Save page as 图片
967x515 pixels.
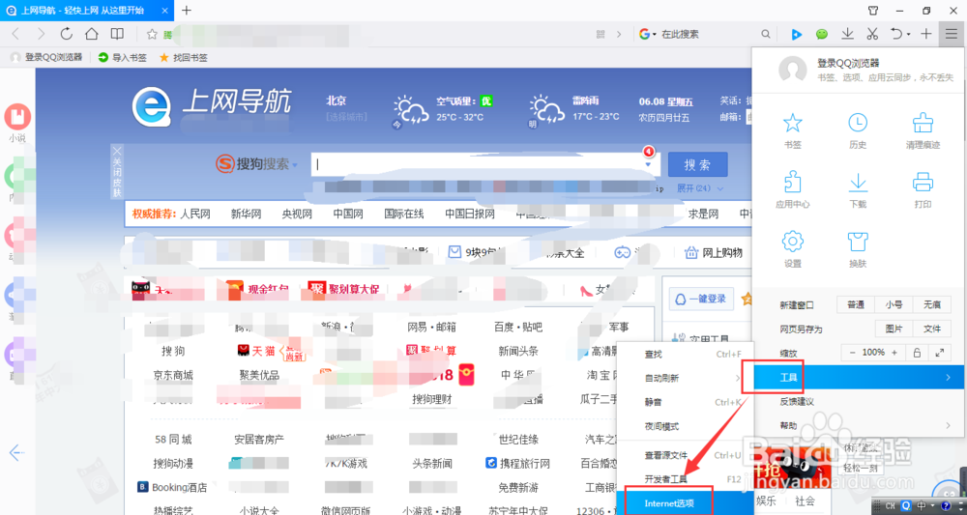(894, 329)
